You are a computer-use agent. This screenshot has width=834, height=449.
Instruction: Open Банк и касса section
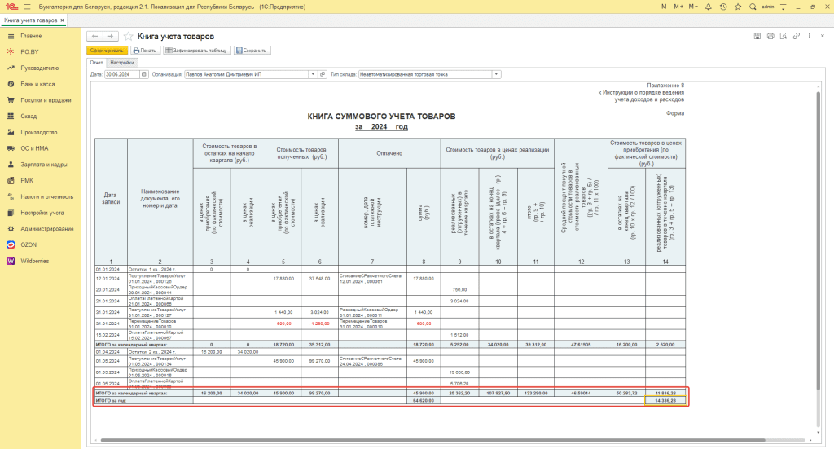[x=37, y=84]
